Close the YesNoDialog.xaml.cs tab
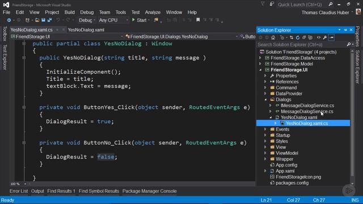 tap(64, 30)
